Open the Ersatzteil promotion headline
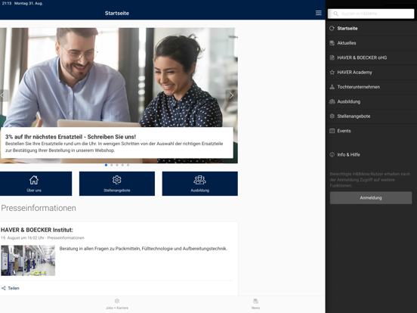The width and height of the screenshot is (417, 313). point(70,137)
